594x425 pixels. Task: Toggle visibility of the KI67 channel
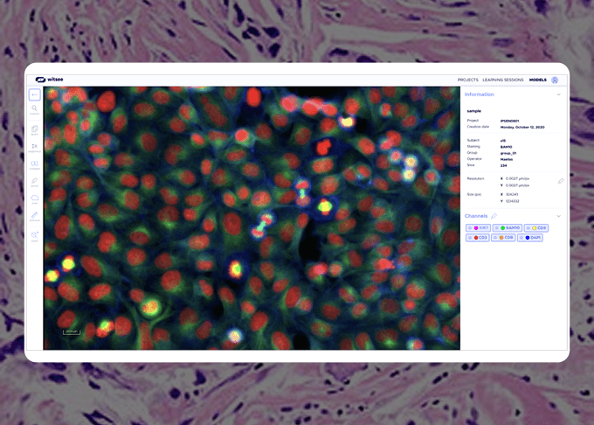470,228
